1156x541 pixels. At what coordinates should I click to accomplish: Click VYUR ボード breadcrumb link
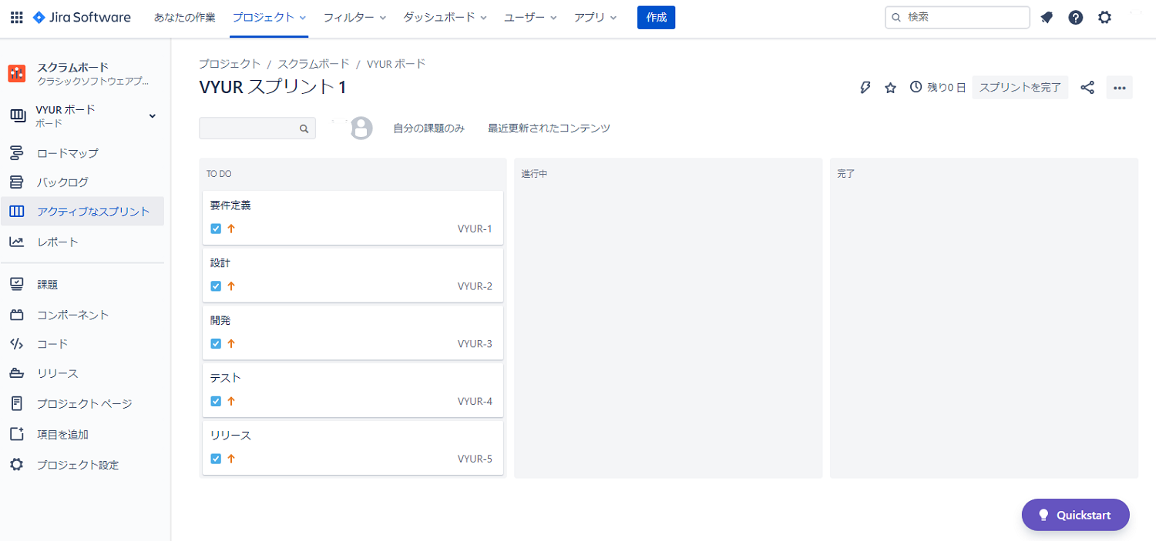tap(396, 63)
